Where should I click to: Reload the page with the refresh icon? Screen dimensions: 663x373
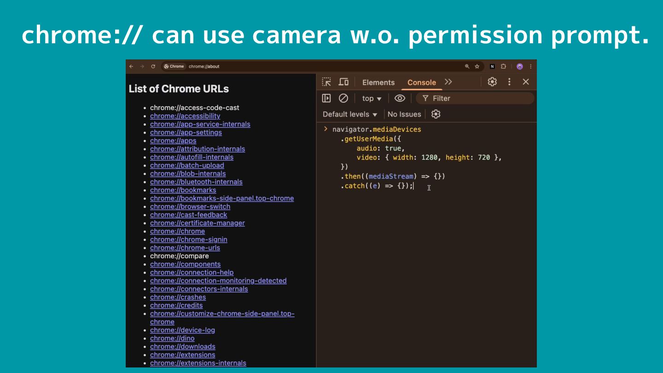coord(153,66)
